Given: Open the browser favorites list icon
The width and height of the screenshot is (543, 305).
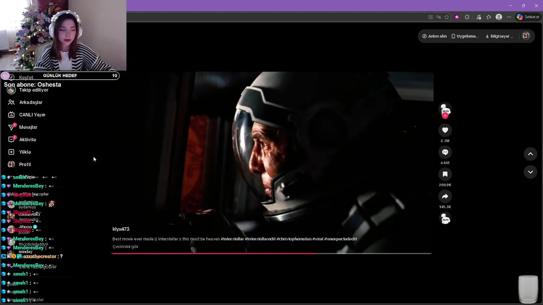Looking at the screenshot, I should tap(489, 17).
